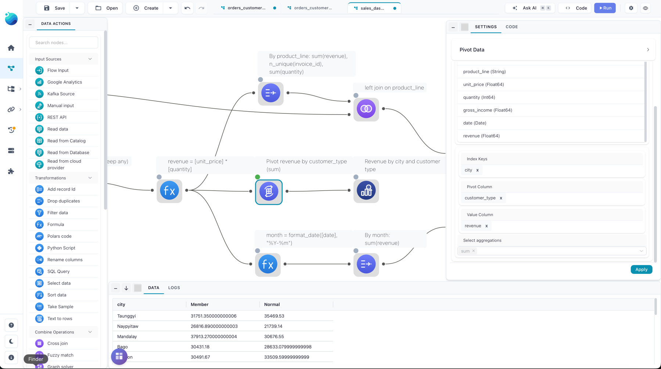Open the settings gear icon

coord(631,8)
